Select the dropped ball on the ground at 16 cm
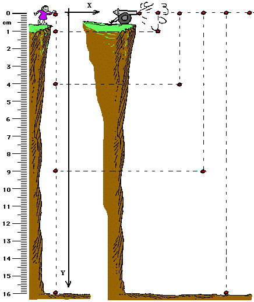The image size is (254, 302). [x=55, y=292]
